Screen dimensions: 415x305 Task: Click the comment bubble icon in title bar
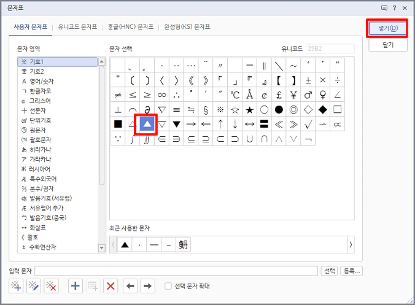(384, 8)
